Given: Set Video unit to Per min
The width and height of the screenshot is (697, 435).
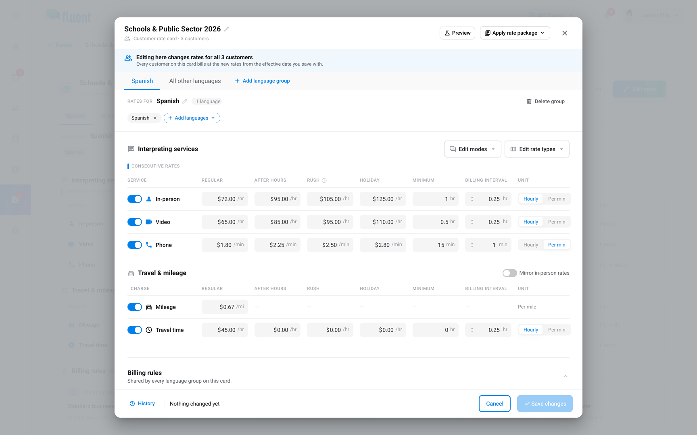Looking at the screenshot, I should (557, 222).
